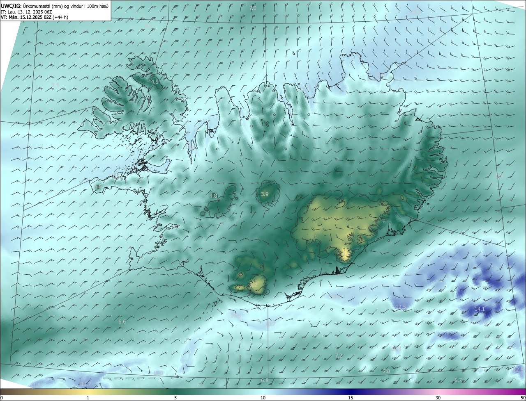The image size is (526, 401).
Task: Click the '1' tick on the color scale
Action: pos(88,398)
